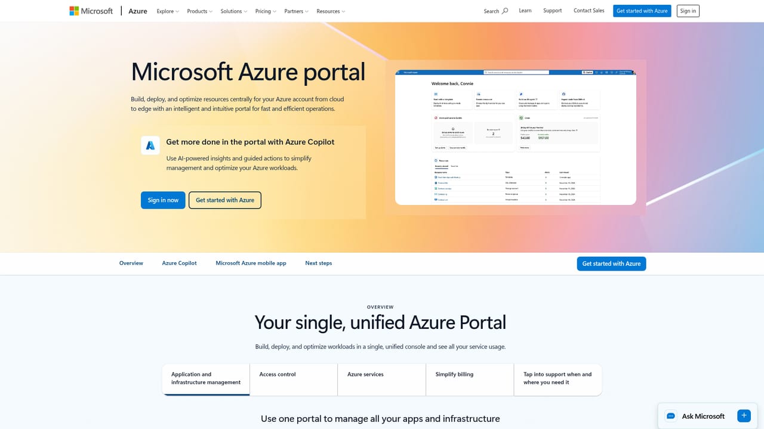Click the Ask Microsoft chat icon
This screenshot has height=429, width=764.
[671, 416]
